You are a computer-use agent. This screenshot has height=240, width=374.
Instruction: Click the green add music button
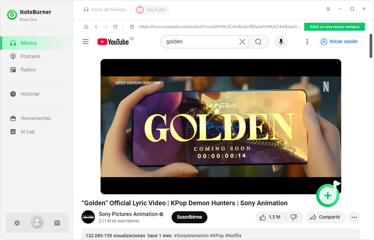328,196
